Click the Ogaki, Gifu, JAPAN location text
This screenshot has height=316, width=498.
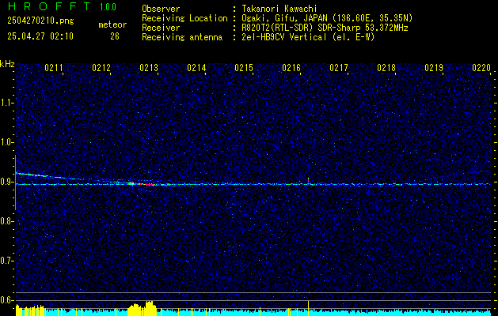[x=325, y=18]
